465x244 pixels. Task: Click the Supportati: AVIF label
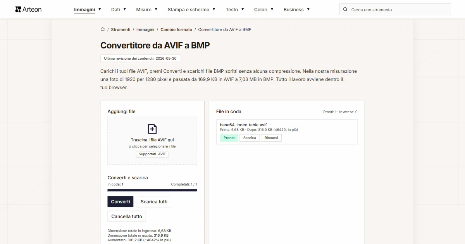point(152,154)
